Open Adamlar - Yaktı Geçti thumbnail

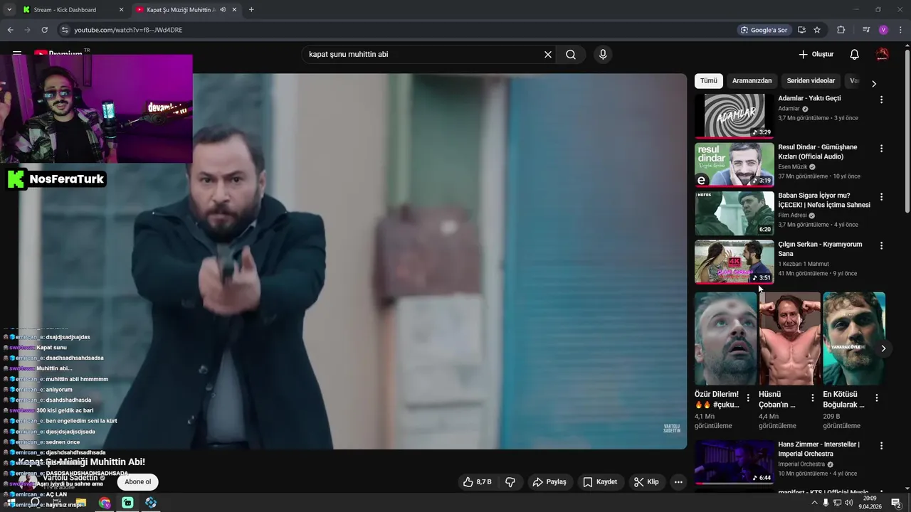734,116
